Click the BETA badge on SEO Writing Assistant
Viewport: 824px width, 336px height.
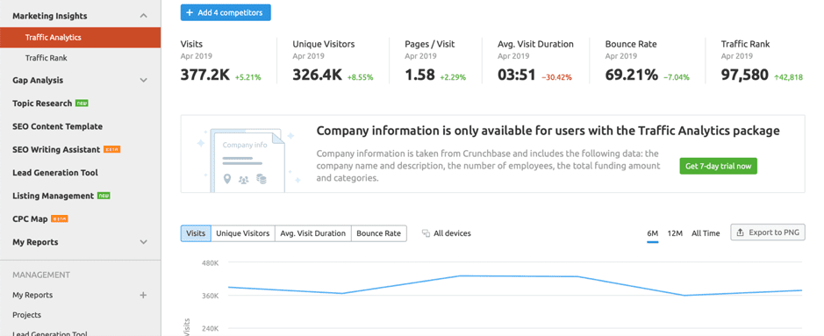[112, 150]
